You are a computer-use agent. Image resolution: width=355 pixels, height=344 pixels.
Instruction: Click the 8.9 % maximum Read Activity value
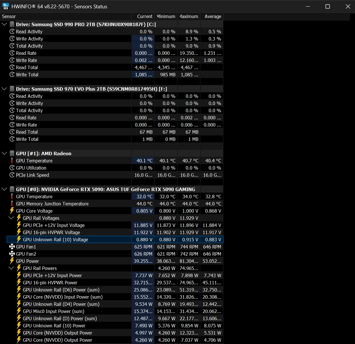[192, 32]
